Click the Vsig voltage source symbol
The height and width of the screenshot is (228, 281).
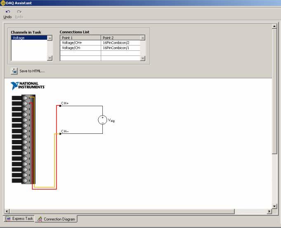click(102, 120)
